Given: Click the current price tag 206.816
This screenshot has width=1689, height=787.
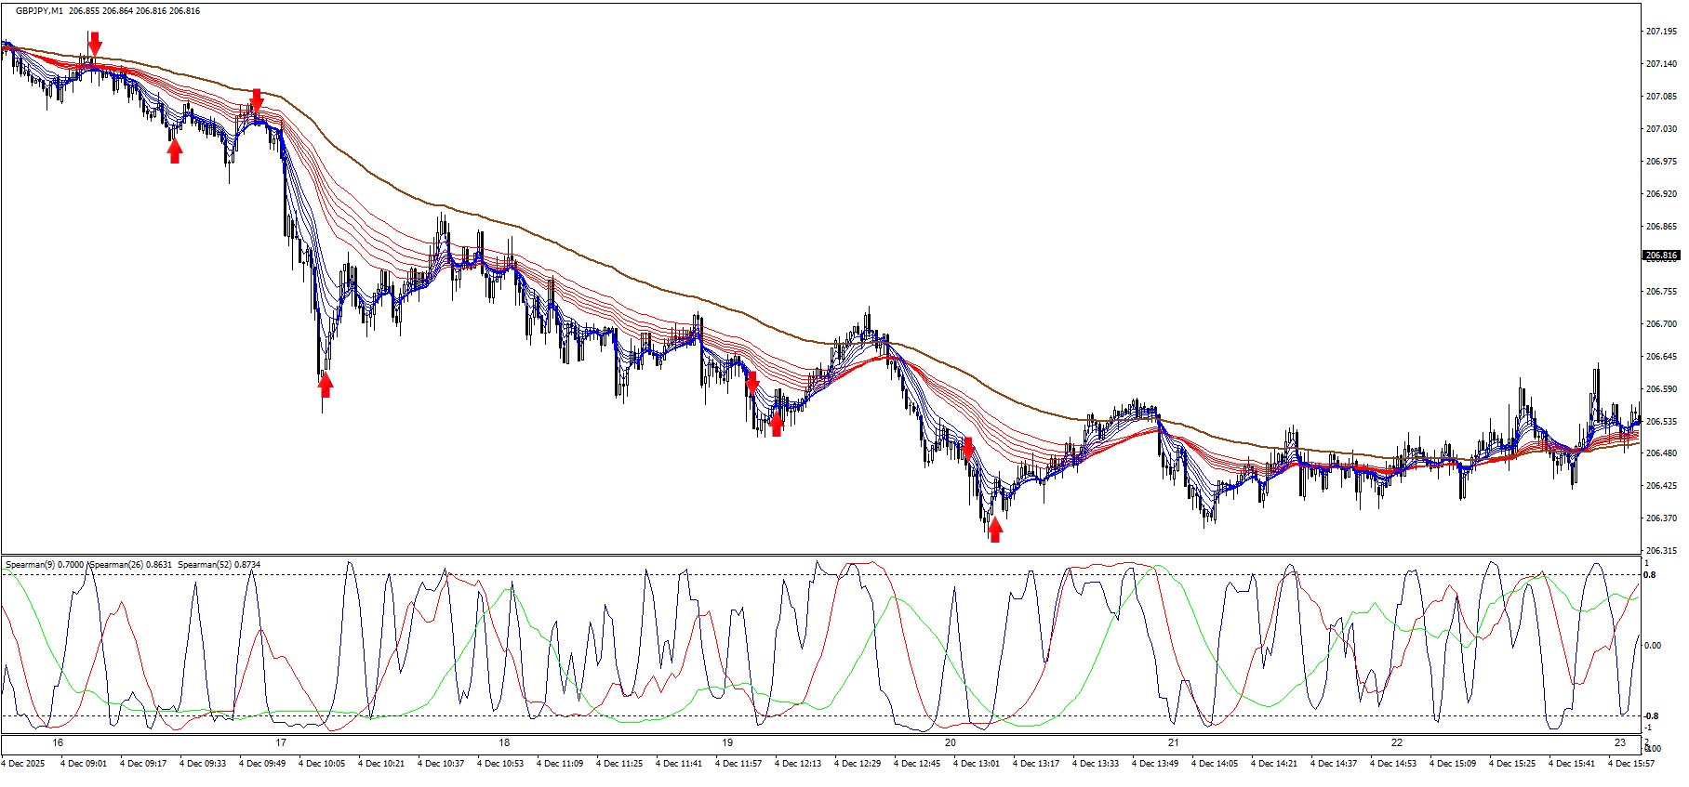Looking at the screenshot, I should [1661, 256].
